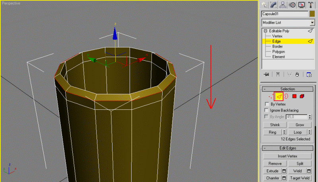Click the Loop spinner arrows
Screen dimensions: 318x182
[x=310, y=132]
